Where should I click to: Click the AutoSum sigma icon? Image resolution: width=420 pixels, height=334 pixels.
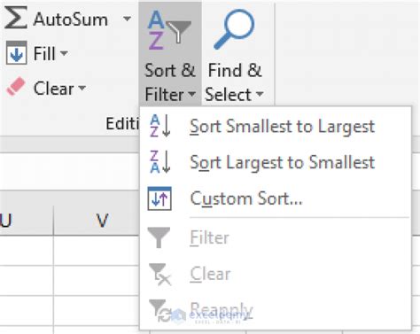(16, 19)
